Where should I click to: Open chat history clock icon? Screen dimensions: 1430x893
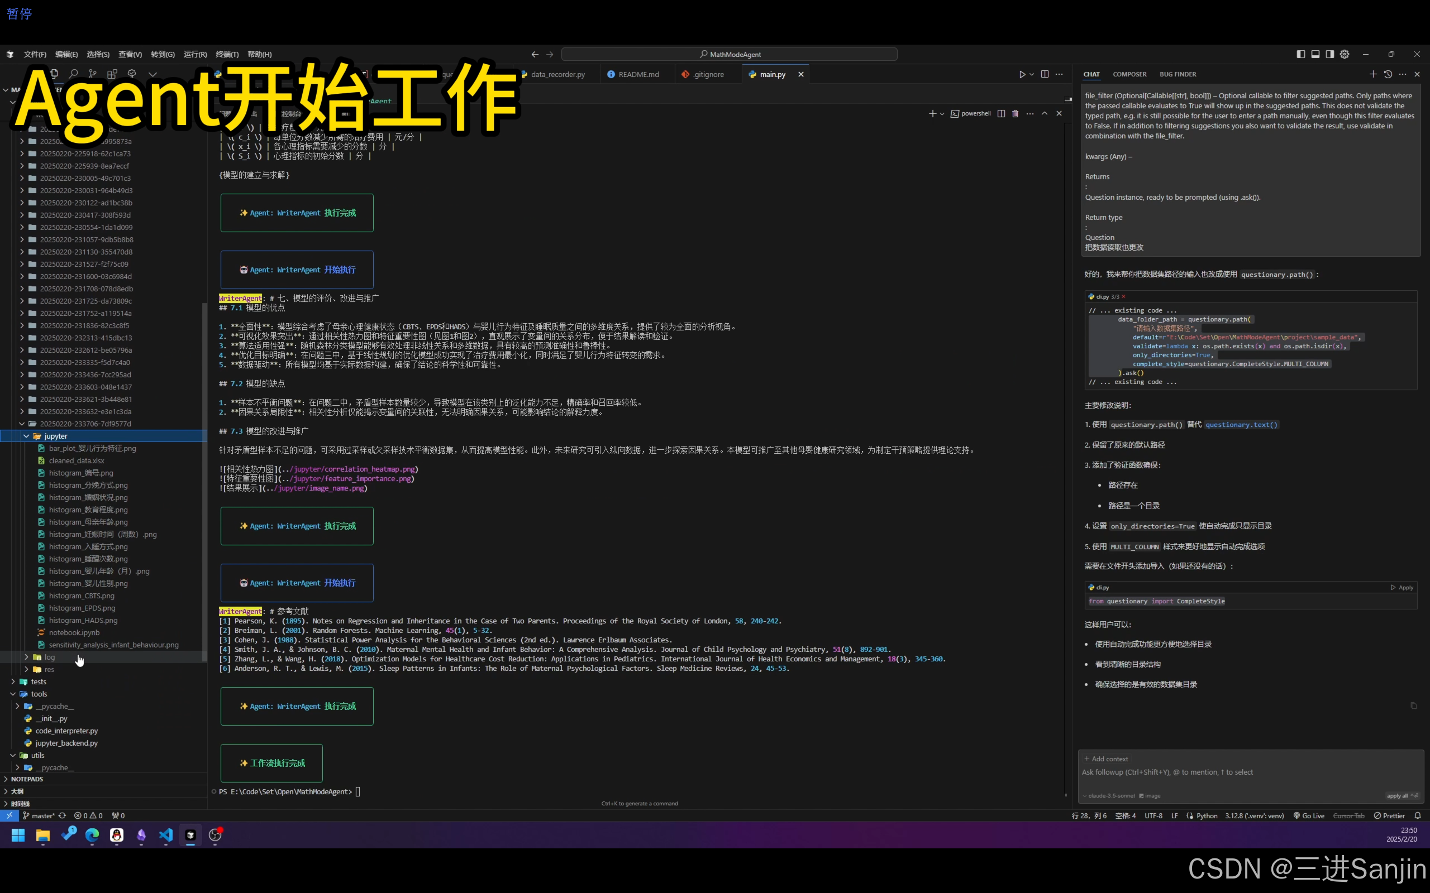tap(1388, 74)
